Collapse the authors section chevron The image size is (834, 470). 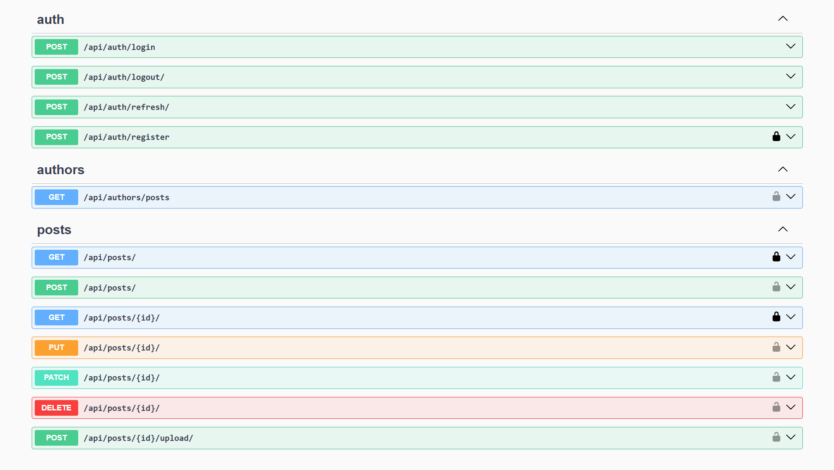pos(783,169)
